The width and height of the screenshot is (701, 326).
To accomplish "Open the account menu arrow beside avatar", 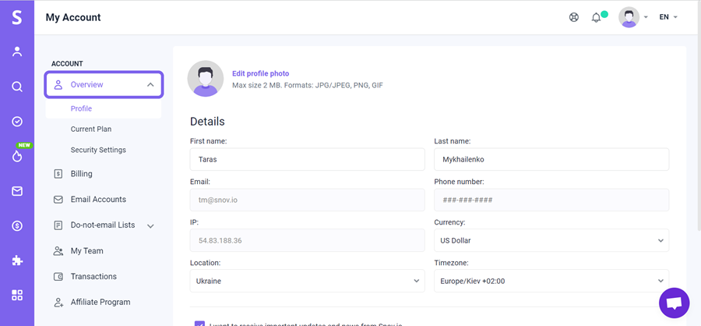I will [x=646, y=17].
